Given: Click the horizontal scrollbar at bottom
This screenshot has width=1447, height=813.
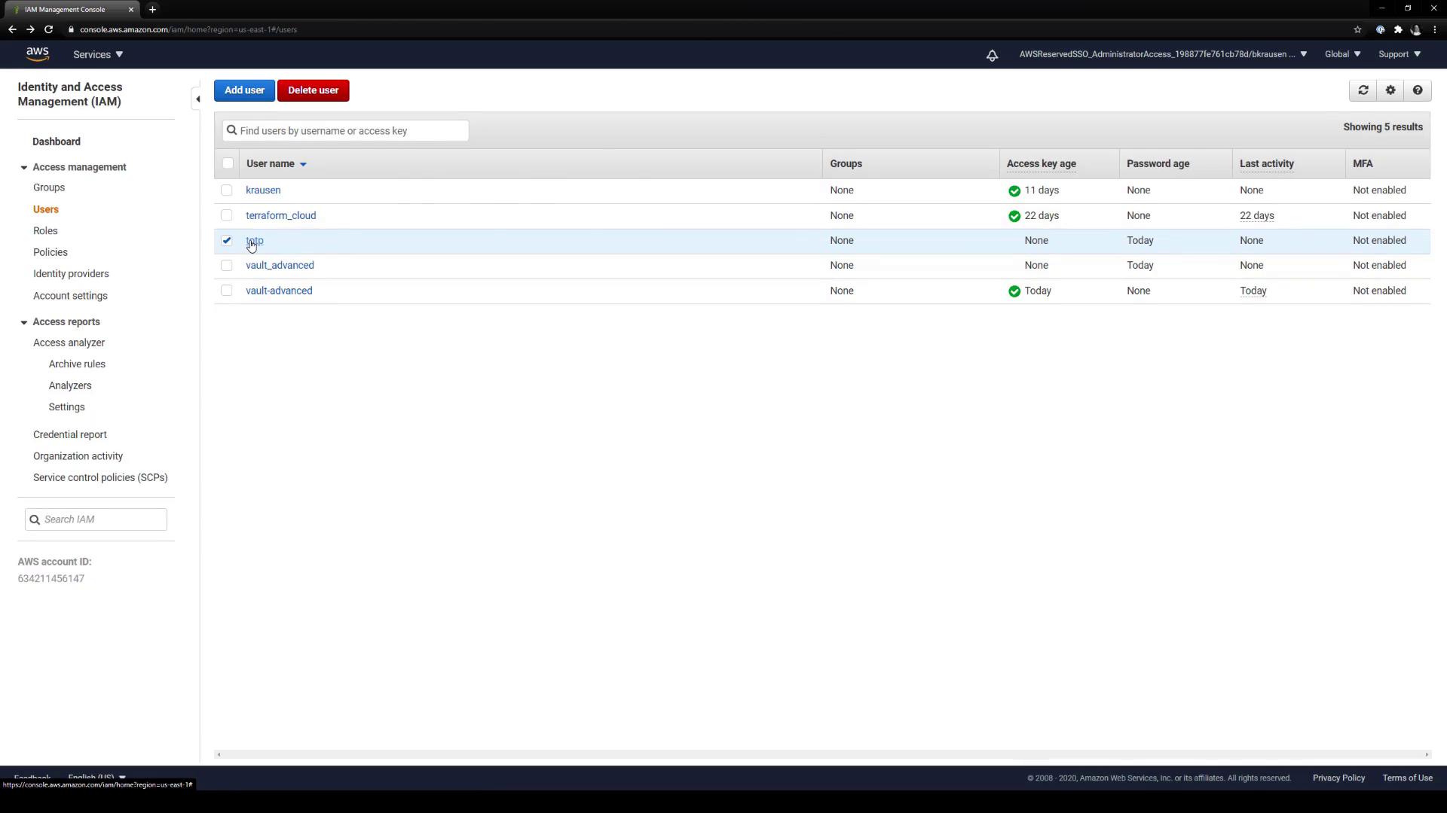Looking at the screenshot, I should click(821, 754).
